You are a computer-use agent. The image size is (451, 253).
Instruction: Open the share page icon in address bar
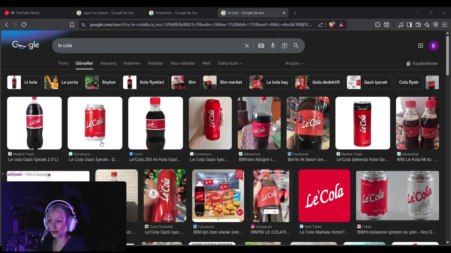(x=321, y=25)
